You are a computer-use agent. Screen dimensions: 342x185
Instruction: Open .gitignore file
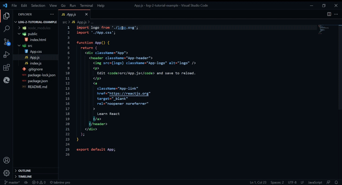point(36,69)
